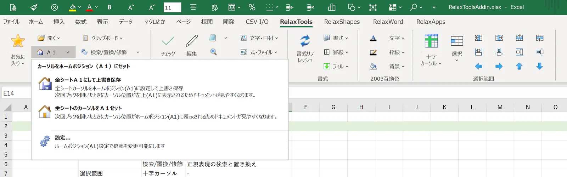
Task: Click the font size box showing 11
Action: click(x=173, y=7)
